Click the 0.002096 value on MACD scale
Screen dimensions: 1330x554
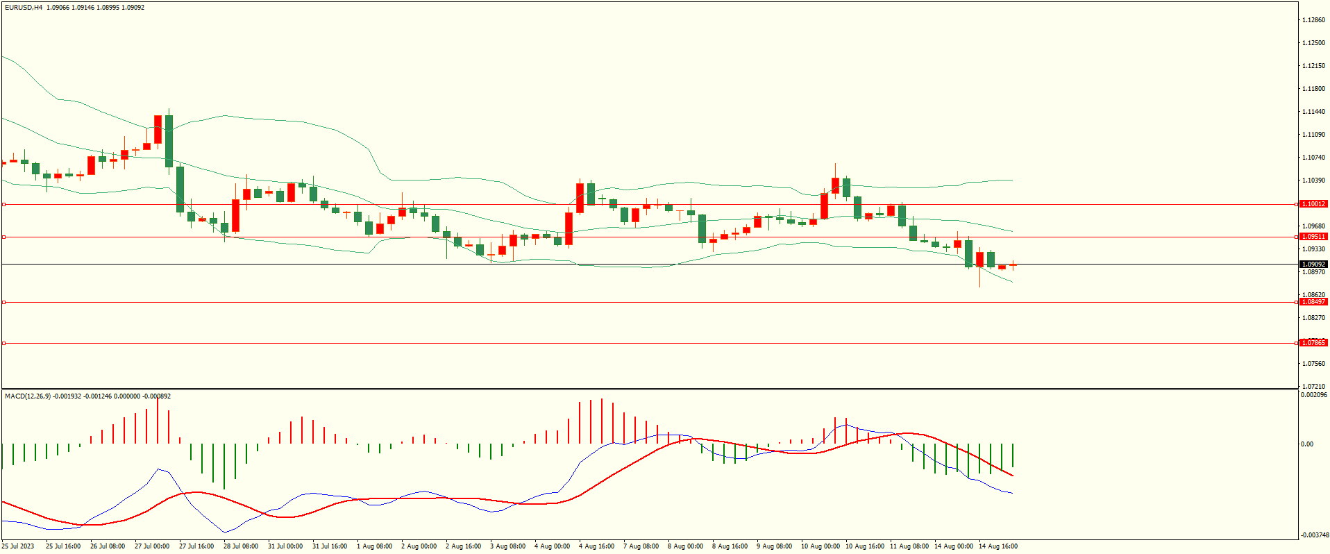coord(1314,395)
